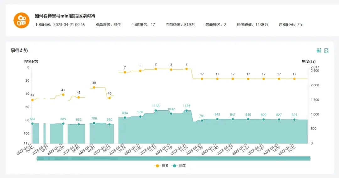Click the 事件走势 section heading
Viewport: 339px width, 178px height.
click(19, 50)
